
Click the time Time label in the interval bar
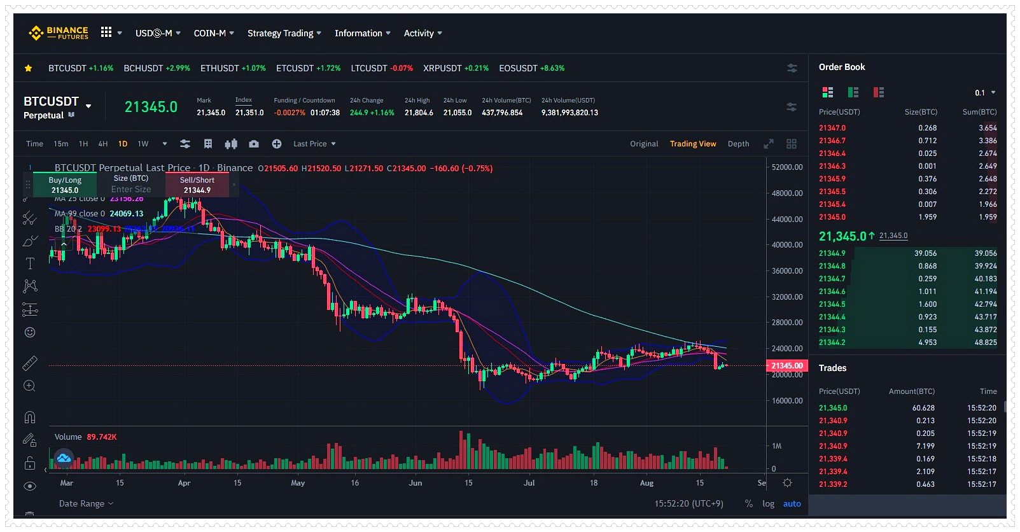pyautogui.click(x=34, y=144)
